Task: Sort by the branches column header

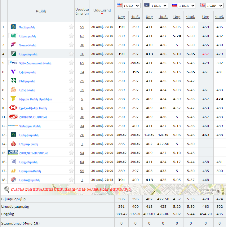Action: point(82,11)
